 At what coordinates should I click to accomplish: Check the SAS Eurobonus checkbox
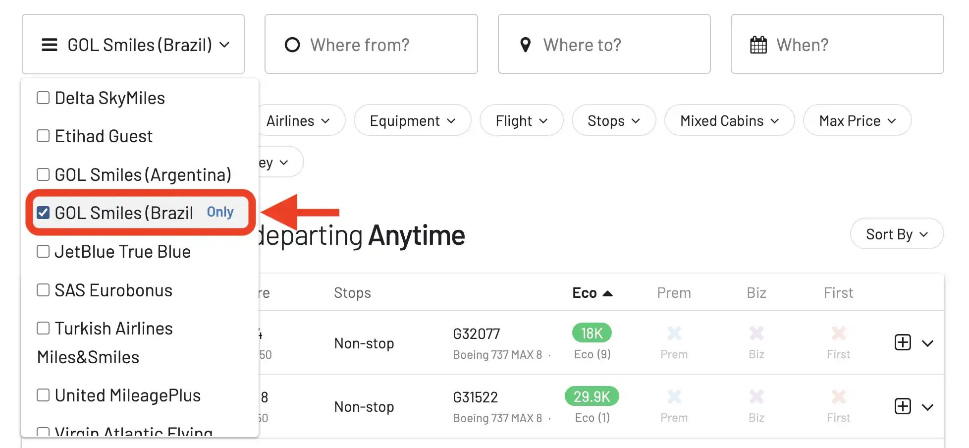43,290
